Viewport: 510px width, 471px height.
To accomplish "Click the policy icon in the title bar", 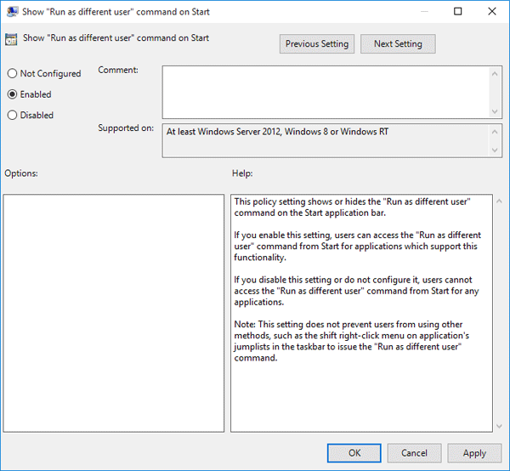I will pyautogui.click(x=12, y=12).
